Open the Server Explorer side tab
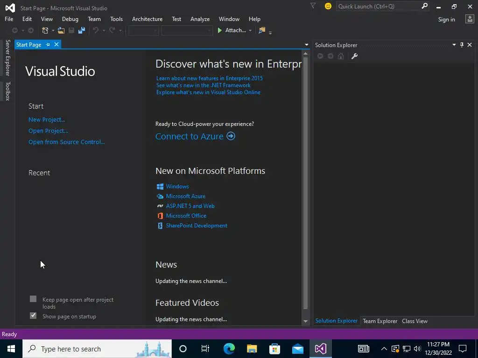The image size is (478, 358). click(7, 57)
